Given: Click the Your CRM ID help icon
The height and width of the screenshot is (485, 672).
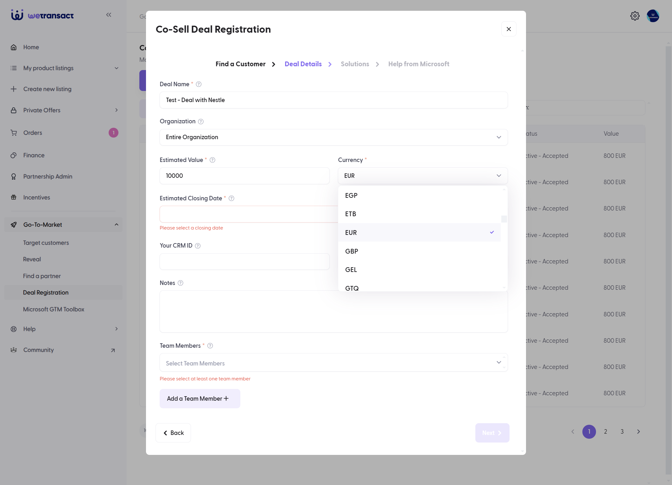Looking at the screenshot, I should tap(198, 246).
